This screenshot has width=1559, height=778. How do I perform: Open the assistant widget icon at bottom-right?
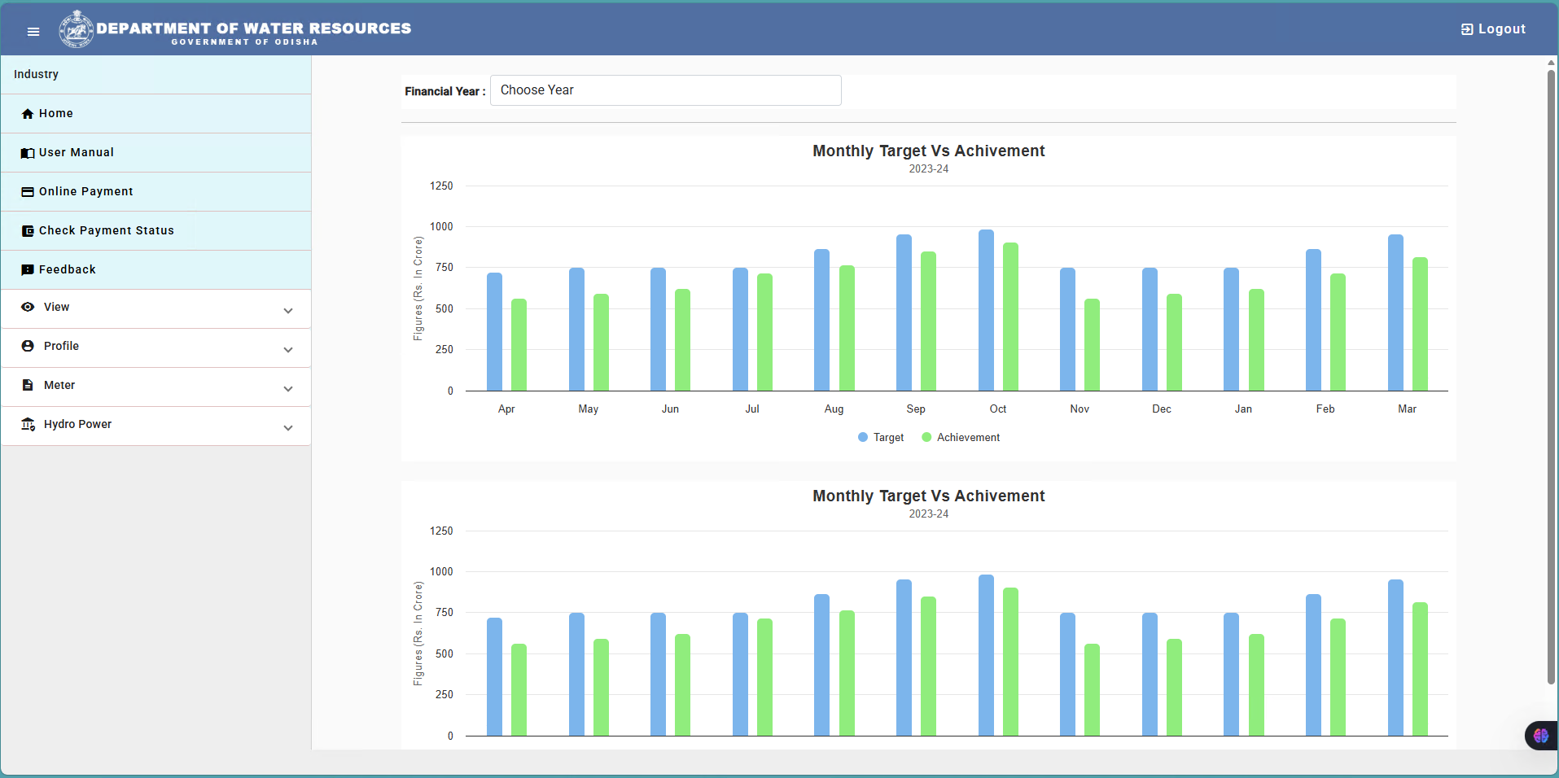[x=1540, y=736]
